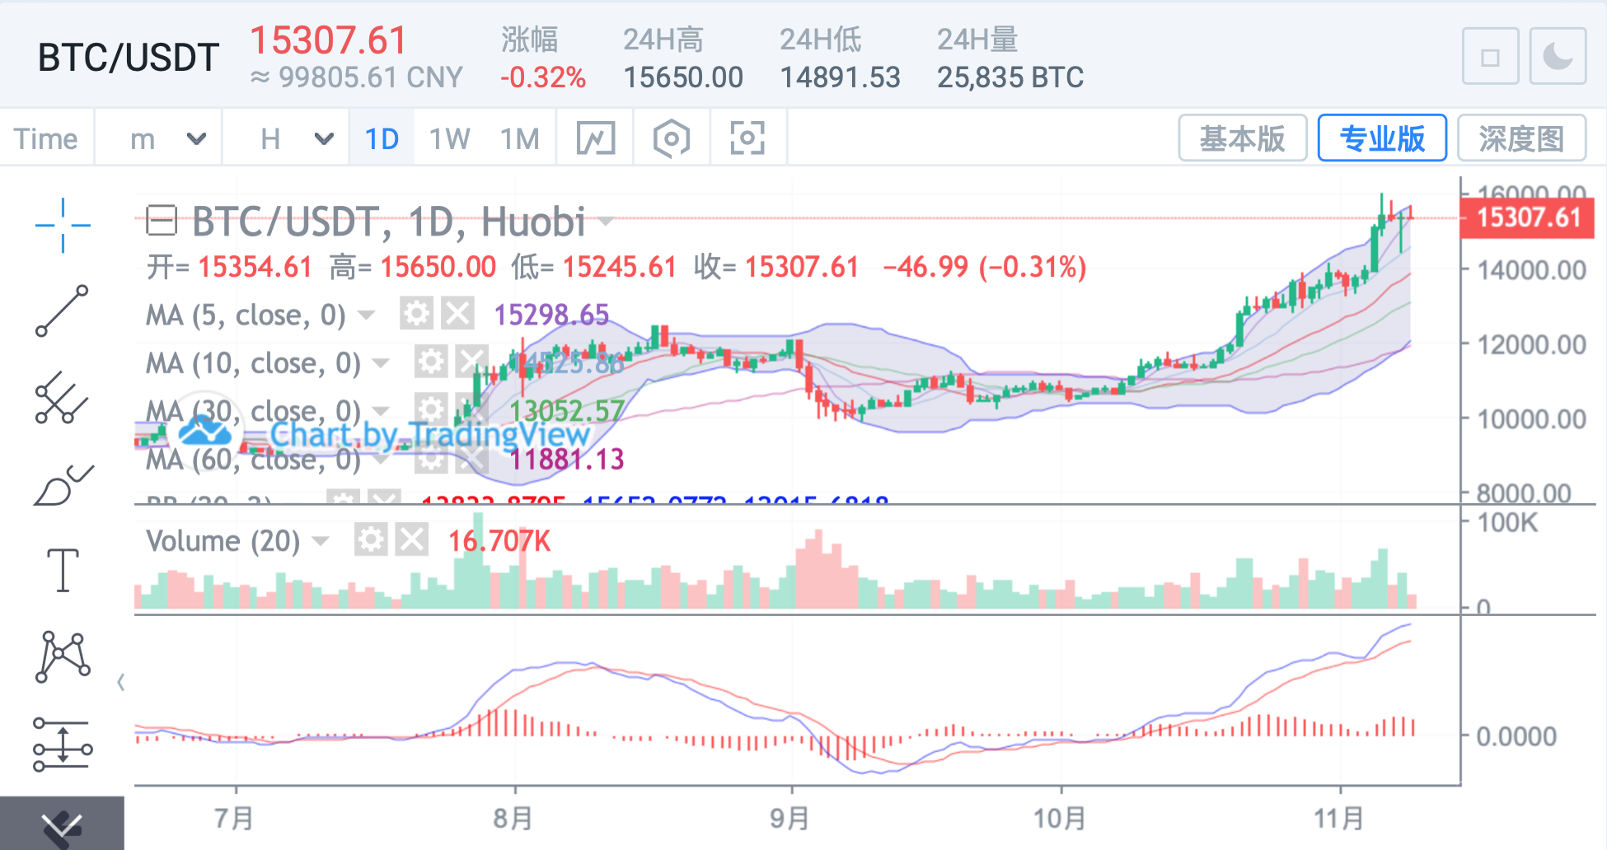Select the trend line drawing tool
This screenshot has height=850, width=1607.
pos(62,311)
